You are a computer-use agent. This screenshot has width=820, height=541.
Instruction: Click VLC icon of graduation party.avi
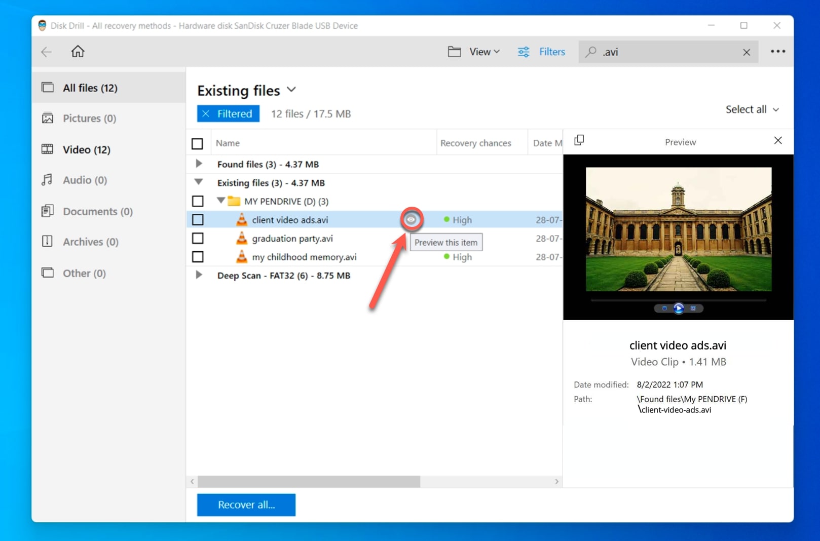(242, 238)
